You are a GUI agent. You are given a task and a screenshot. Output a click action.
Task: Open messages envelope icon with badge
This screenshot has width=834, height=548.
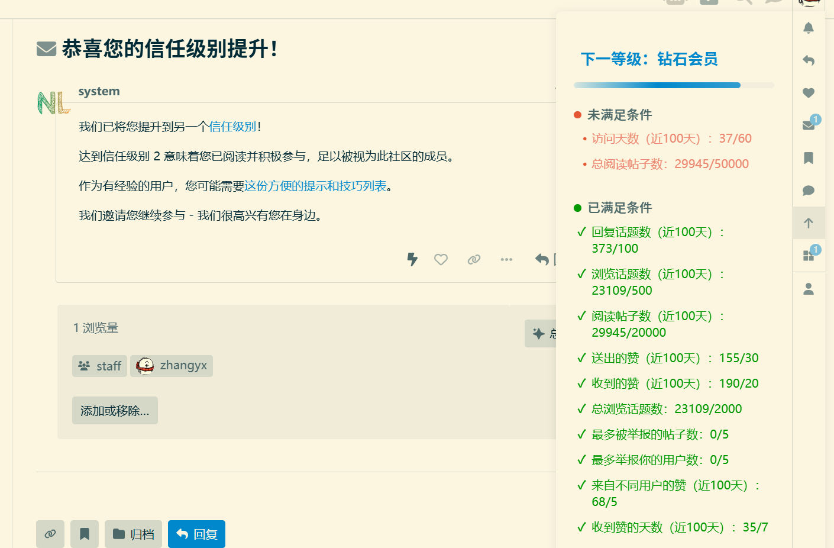pyautogui.click(x=809, y=125)
